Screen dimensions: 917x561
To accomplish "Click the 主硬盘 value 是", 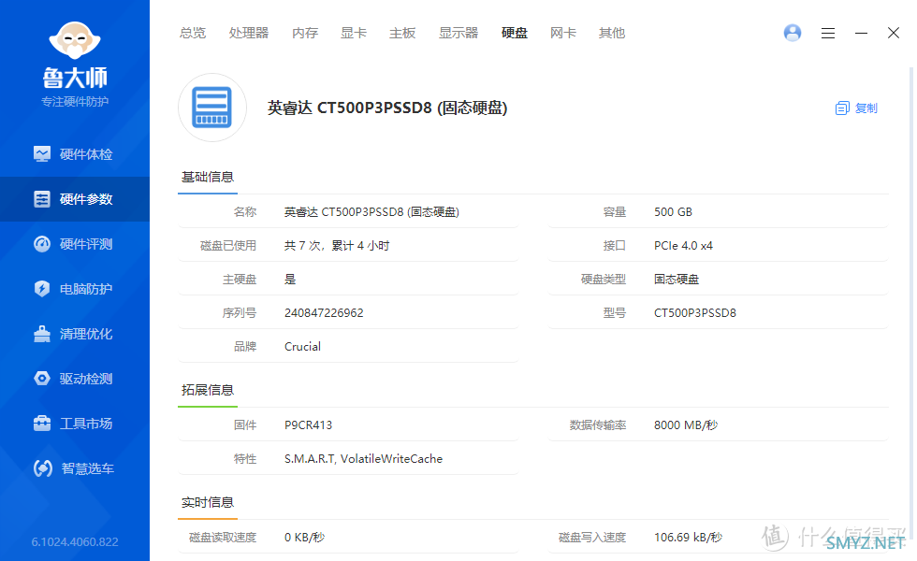I will 290,280.
